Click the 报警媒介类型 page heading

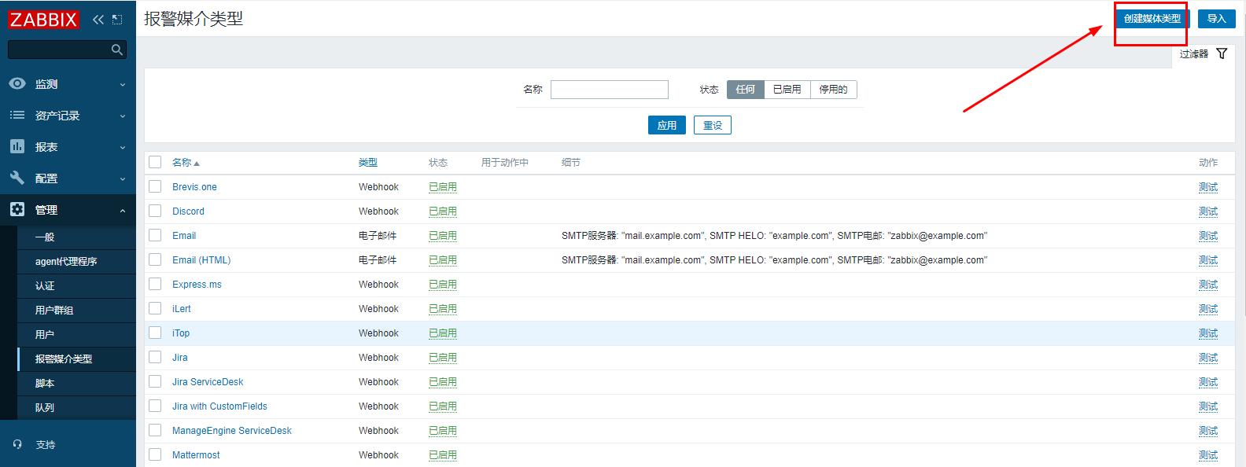pyautogui.click(x=194, y=19)
